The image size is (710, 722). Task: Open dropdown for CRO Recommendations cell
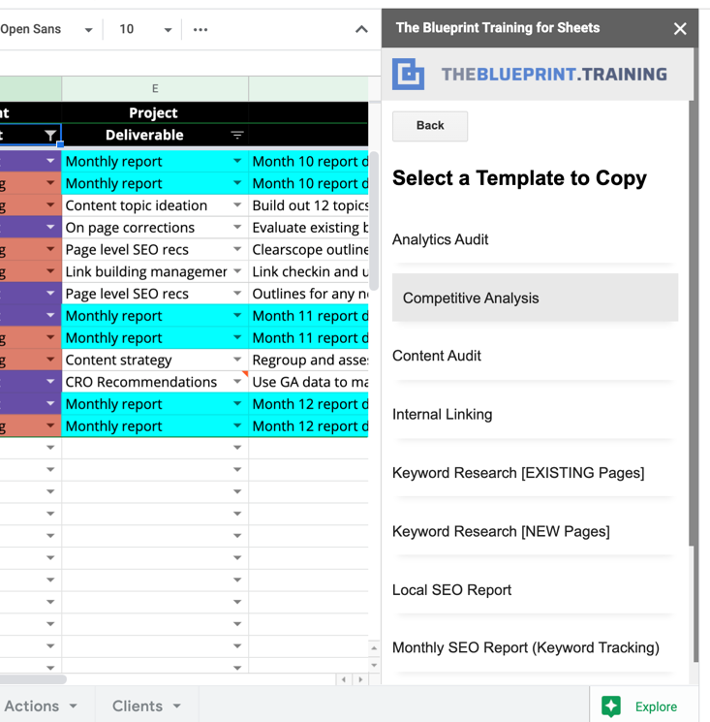pos(237,381)
